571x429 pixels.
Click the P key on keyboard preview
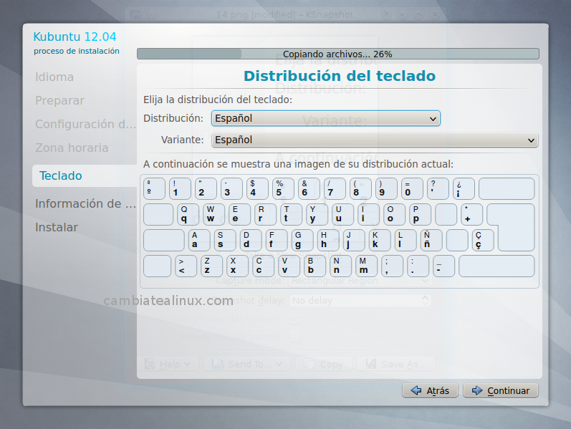pos(421,215)
